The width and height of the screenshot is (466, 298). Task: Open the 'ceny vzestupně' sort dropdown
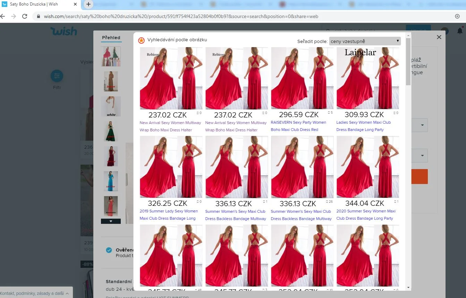click(364, 41)
